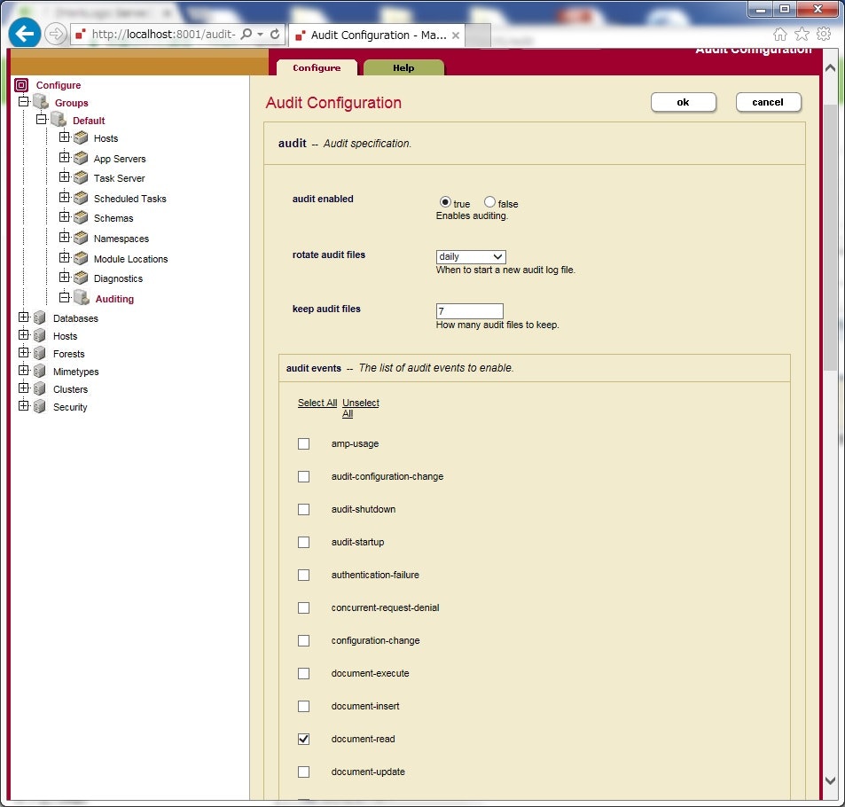The width and height of the screenshot is (845, 807).
Task: Check the audit-startup event
Action: (303, 542)
